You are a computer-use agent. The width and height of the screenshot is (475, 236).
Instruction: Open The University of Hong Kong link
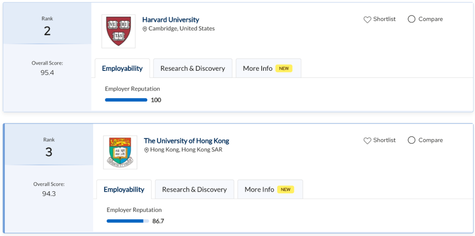tap(186, 141)
